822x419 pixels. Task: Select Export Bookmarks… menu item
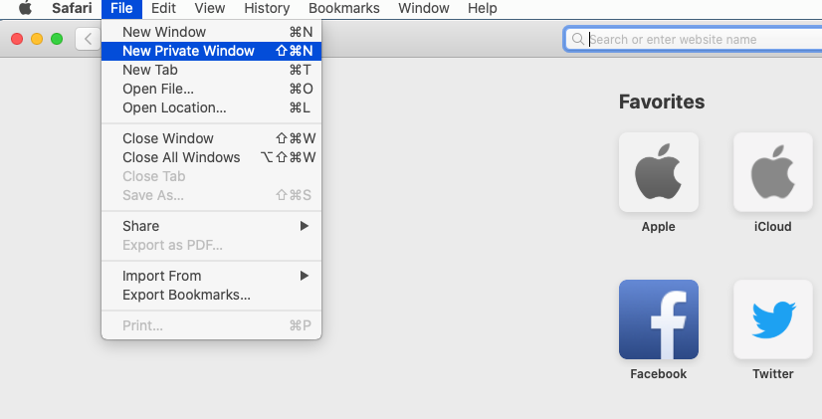(x=211, y=295)
